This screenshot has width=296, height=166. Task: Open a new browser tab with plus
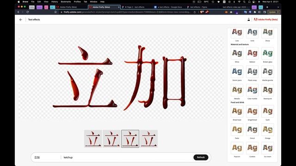267,7
